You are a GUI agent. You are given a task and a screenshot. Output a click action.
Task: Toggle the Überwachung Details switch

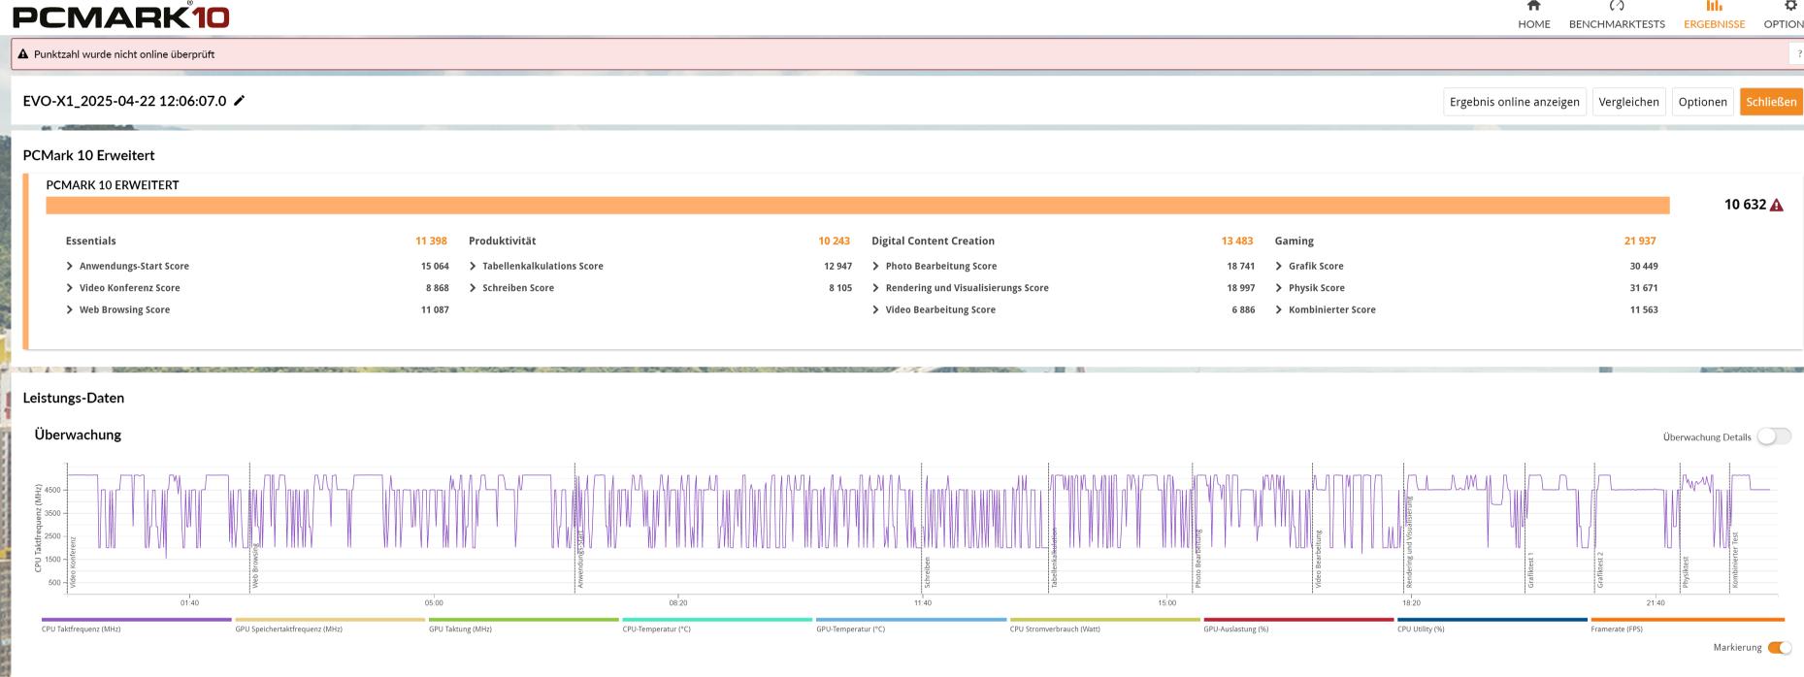[x=1774, y=436]
